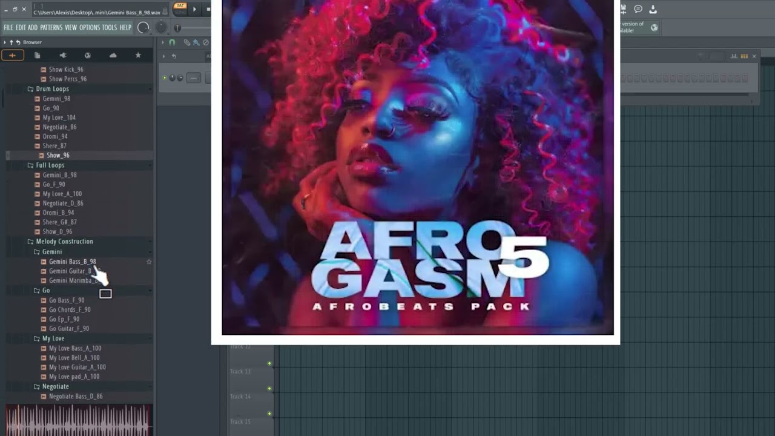Toggle the green magnet snap icon
The image size is (775, 436).
(x=172, y=42)
